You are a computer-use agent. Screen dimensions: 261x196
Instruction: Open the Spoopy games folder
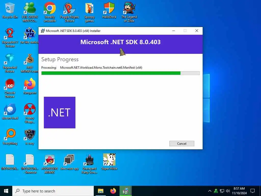tap(89, 12)
